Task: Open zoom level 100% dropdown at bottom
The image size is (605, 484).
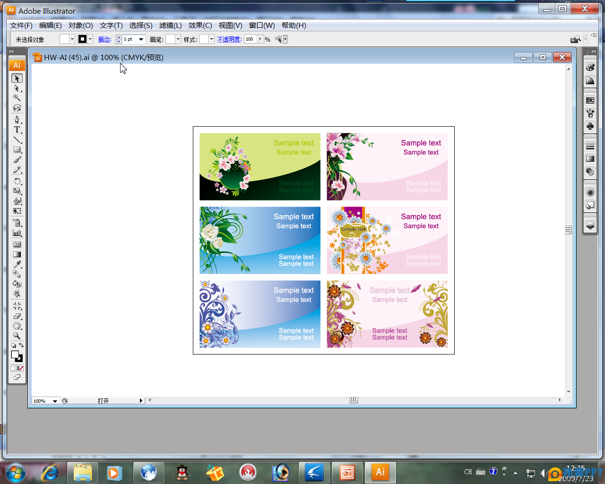Action: coord(55,401)
